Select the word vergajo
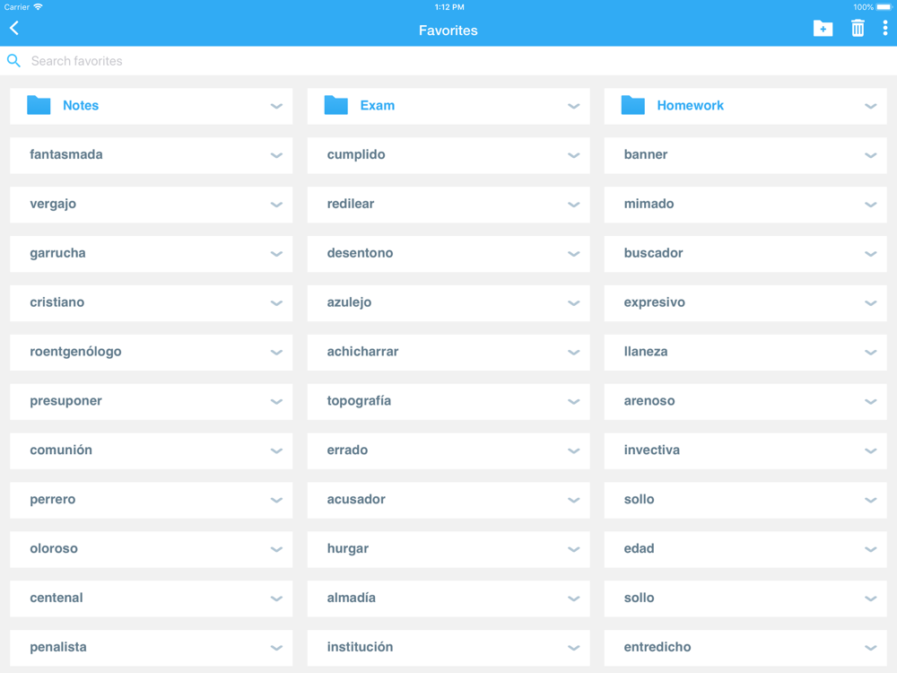This screenshot has height=673, width=897. click(x=53, y=205)
